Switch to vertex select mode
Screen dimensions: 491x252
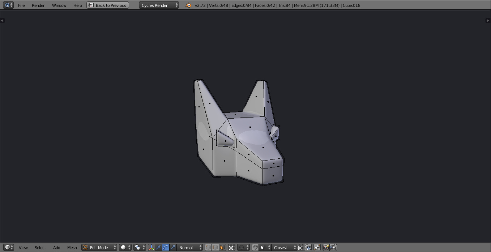coord(208,247)
